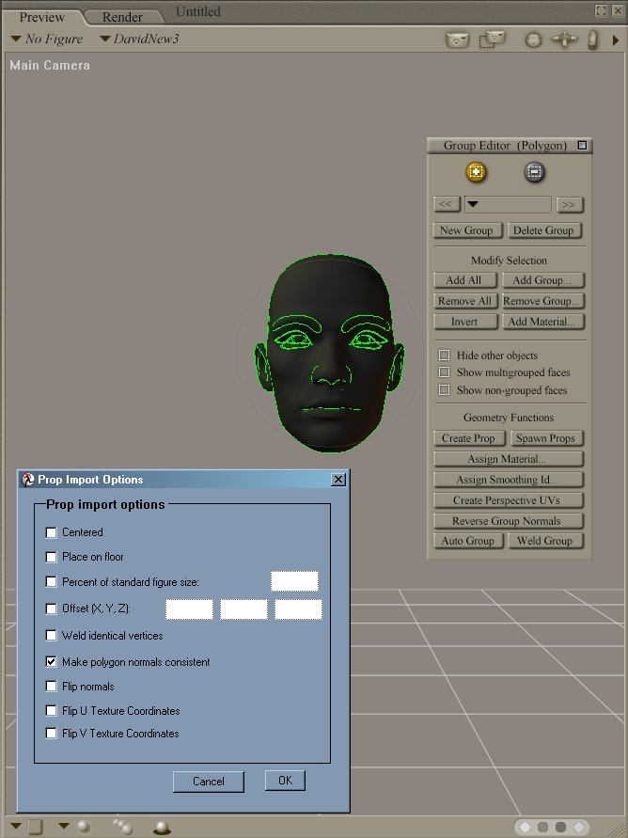The height and width of the screenshot is (838, 628).
Task: Enable the Centered checkbox
Action: pyautogui.click(x=52, y=532)
